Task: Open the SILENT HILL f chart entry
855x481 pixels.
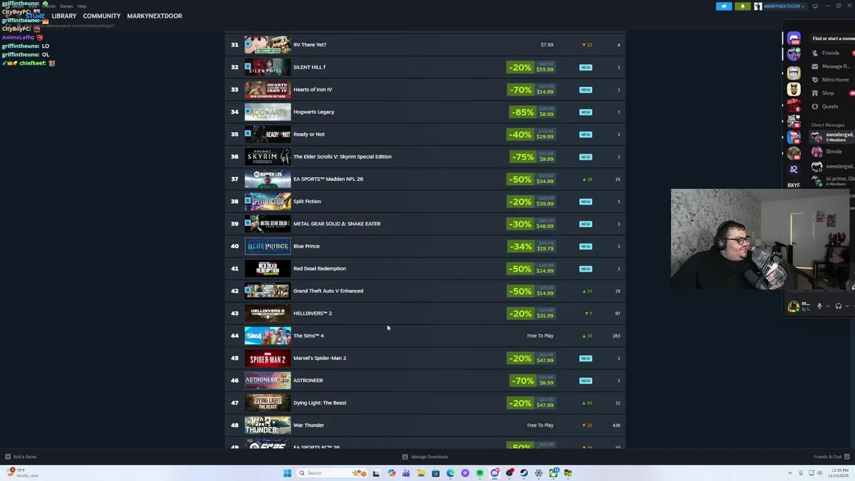Action: click(425, 67)
